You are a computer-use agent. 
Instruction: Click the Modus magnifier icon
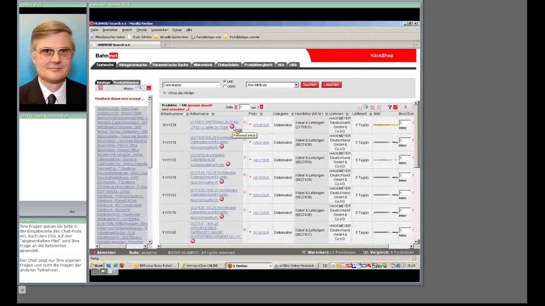[138, 88]
